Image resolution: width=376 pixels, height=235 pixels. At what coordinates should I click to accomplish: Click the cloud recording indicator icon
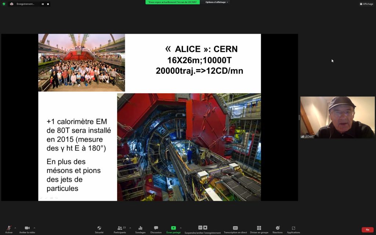point(11,4)
